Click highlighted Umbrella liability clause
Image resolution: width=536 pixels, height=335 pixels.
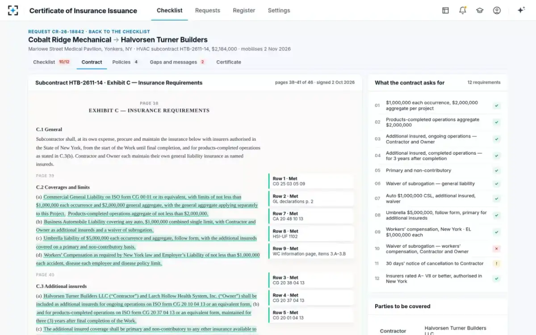[147, 243]
